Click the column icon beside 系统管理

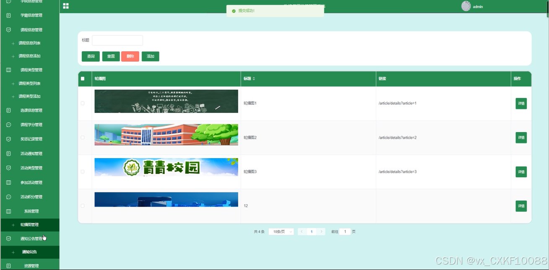(x=8, y=211)
